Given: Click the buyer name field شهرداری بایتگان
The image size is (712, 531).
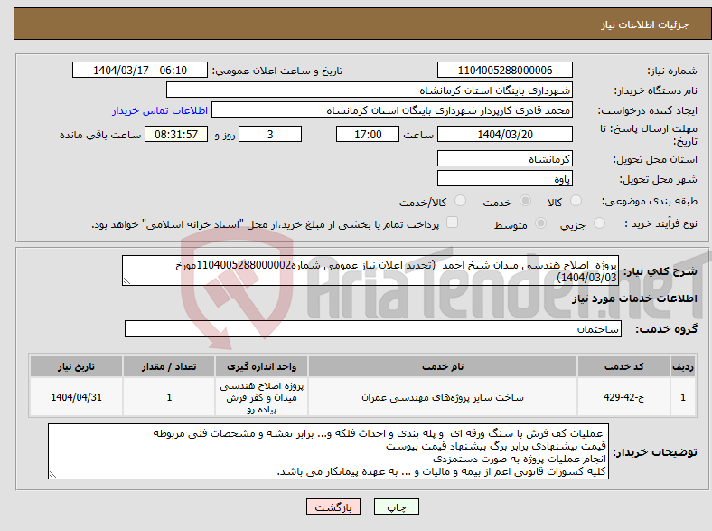Looking at the screenshot, I should click(370, 90).
